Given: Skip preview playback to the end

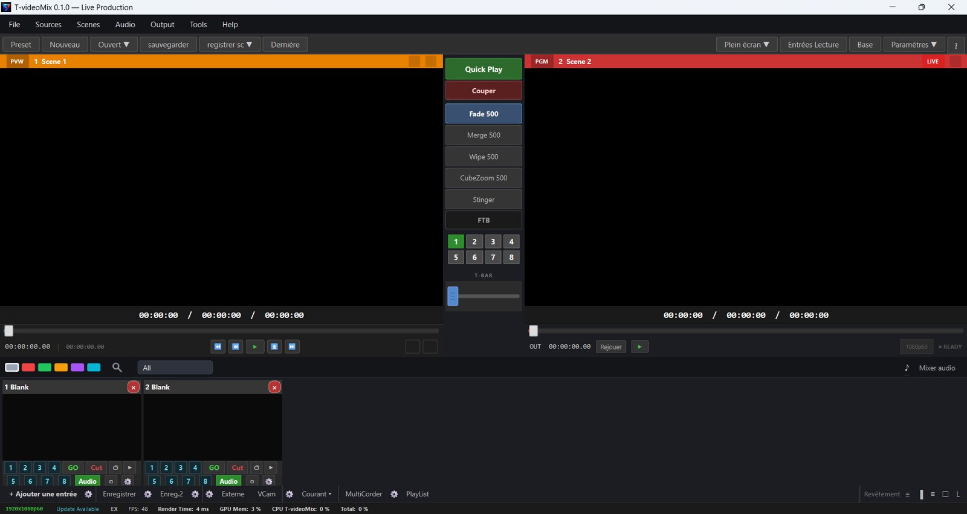Looking at the screenshot, I should (x=292, y=346).
